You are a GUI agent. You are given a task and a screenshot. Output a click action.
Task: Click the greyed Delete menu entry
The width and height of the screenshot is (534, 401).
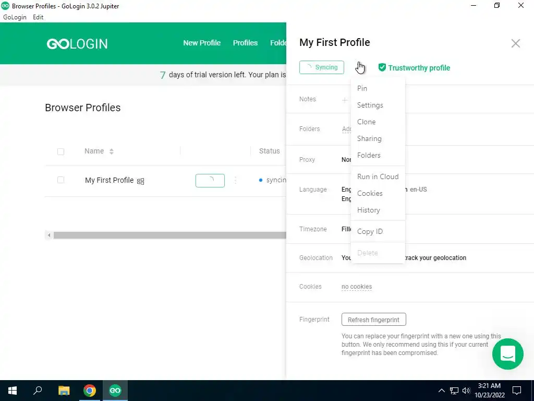[x=378, y=253]
